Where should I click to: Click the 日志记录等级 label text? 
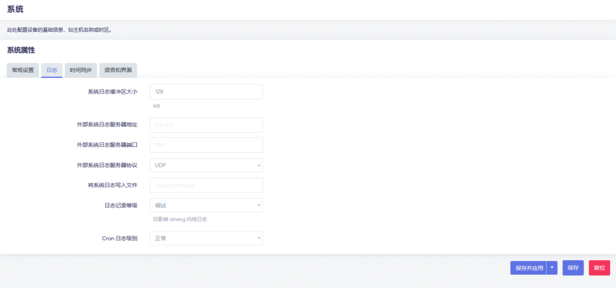coord(121,205)
